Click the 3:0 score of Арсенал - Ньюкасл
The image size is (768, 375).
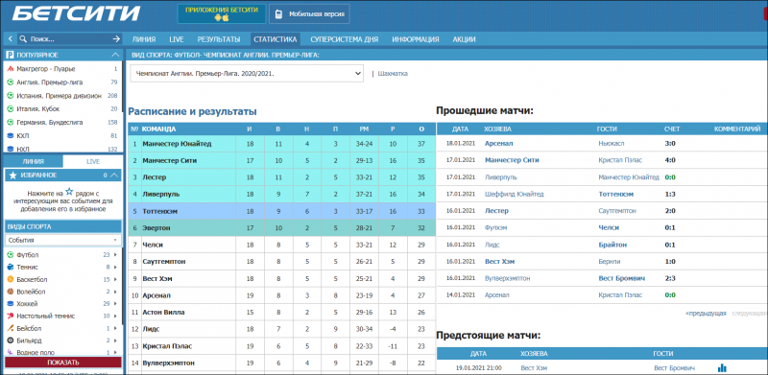tap(670, 144)
